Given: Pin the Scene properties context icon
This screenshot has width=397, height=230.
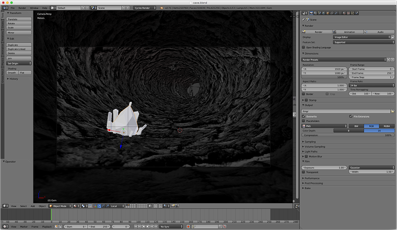Looking at the screenshot, I should point(304,20).
